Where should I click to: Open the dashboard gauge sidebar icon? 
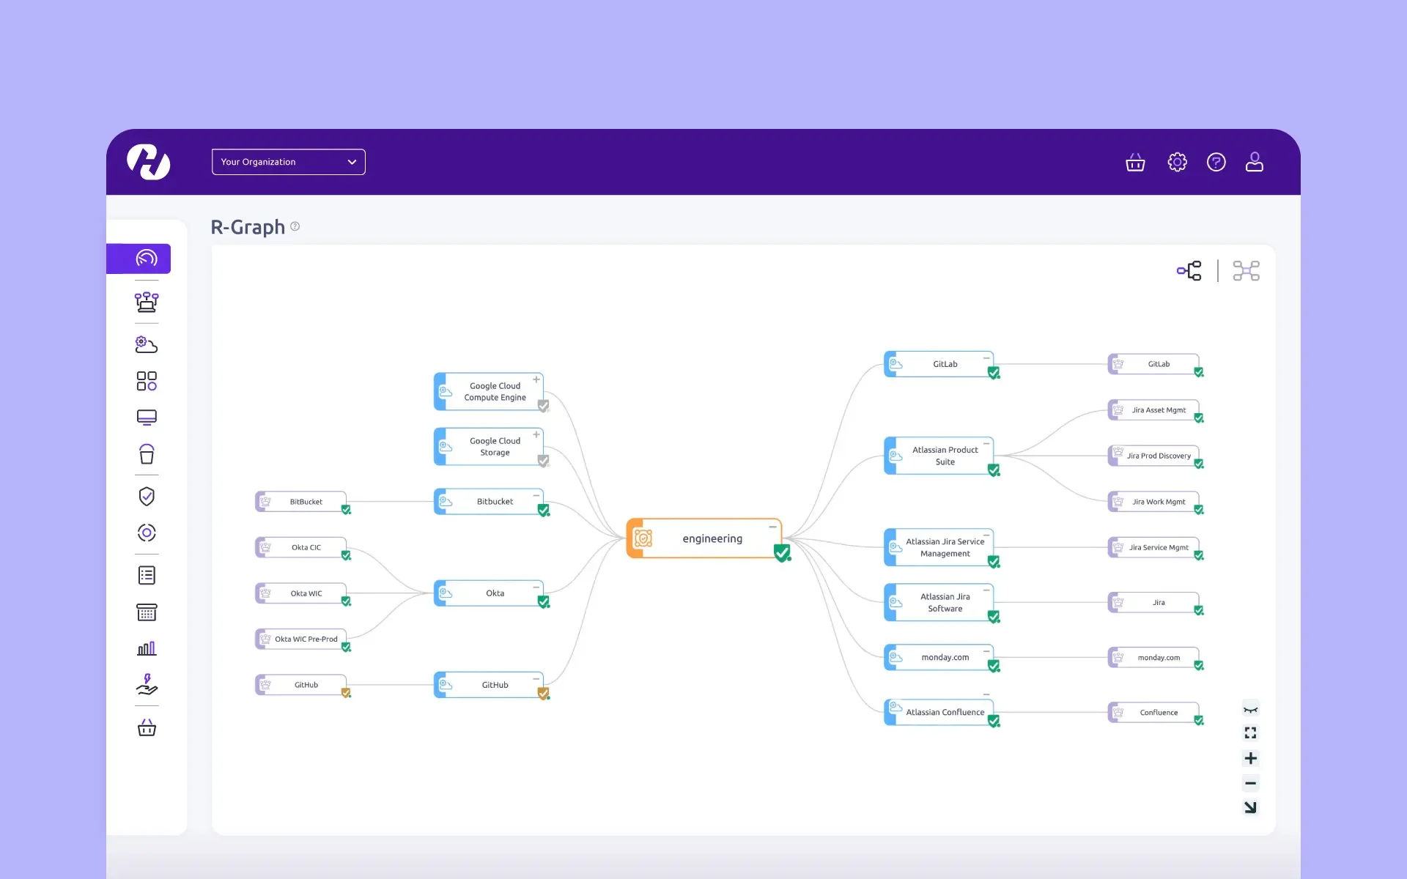pyautogui.click(x=147, y=259)
